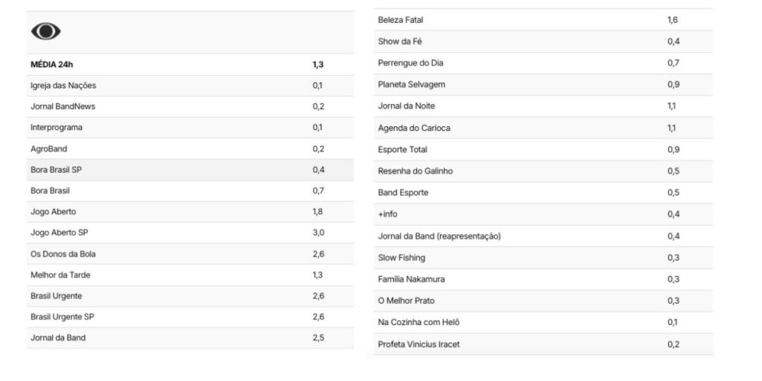Select Jornal da Band (reapresentação) row

(x=543, y=236)
